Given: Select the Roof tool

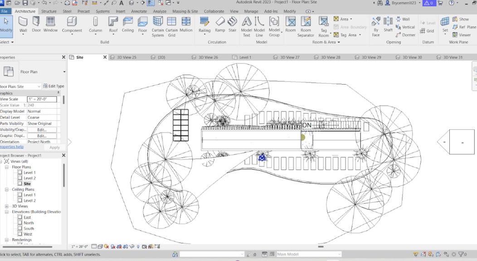Looking at the screenshot, I should click(113, 25).
